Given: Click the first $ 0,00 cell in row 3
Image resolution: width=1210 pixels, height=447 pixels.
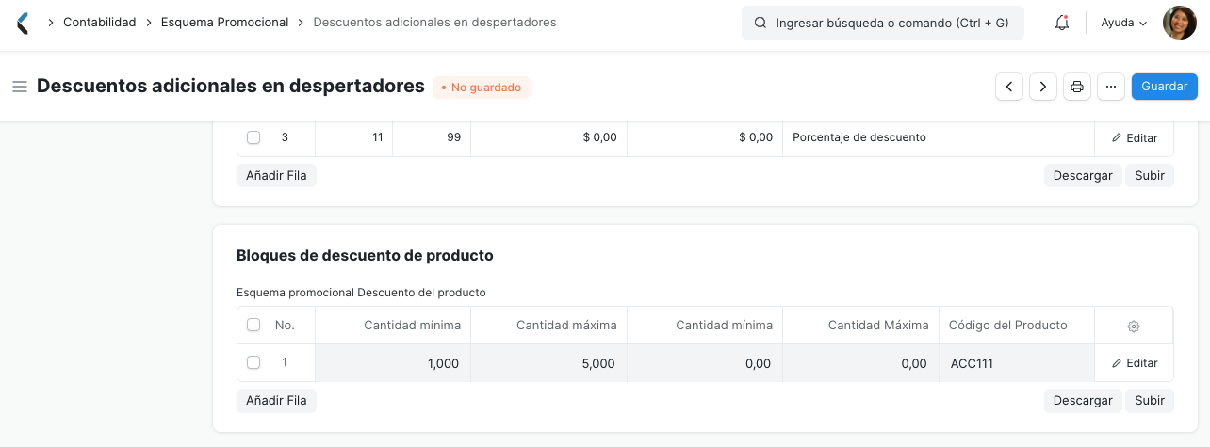Looking at the screenshot, I should tap(549, 137).
